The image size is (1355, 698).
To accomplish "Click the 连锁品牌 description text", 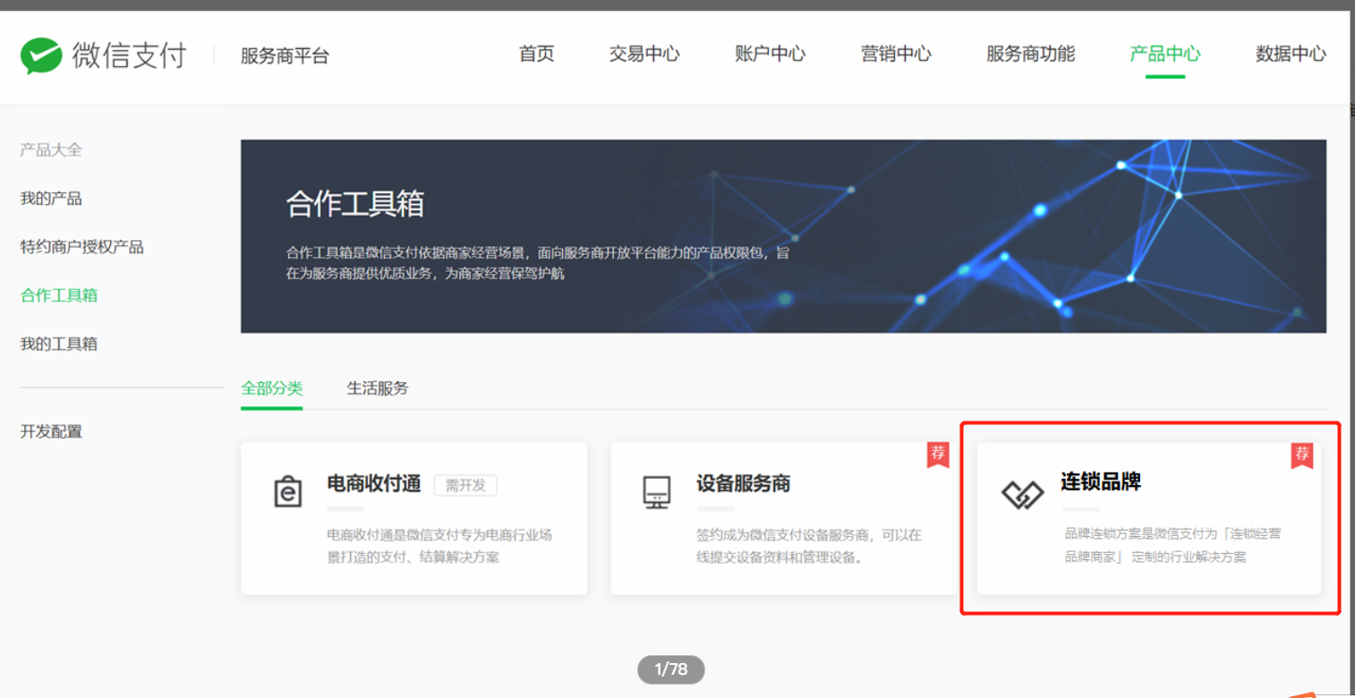I will 1172,545.
